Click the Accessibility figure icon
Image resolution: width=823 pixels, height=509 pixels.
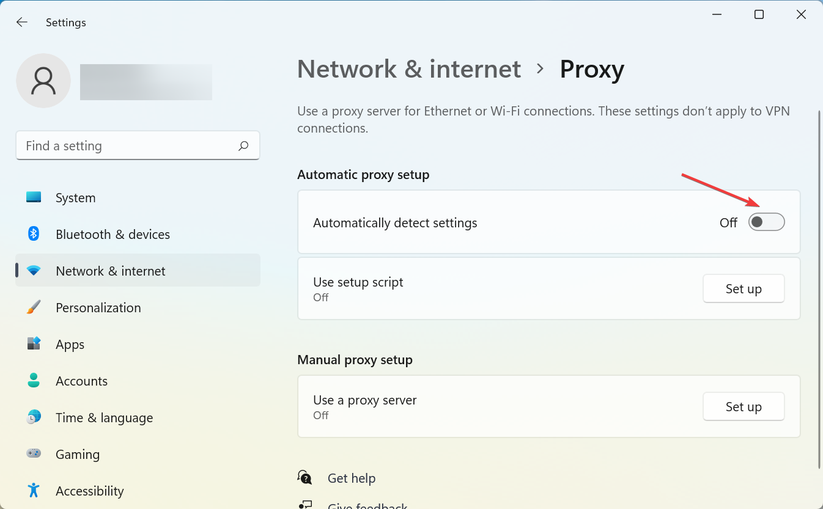pos(34,491)
